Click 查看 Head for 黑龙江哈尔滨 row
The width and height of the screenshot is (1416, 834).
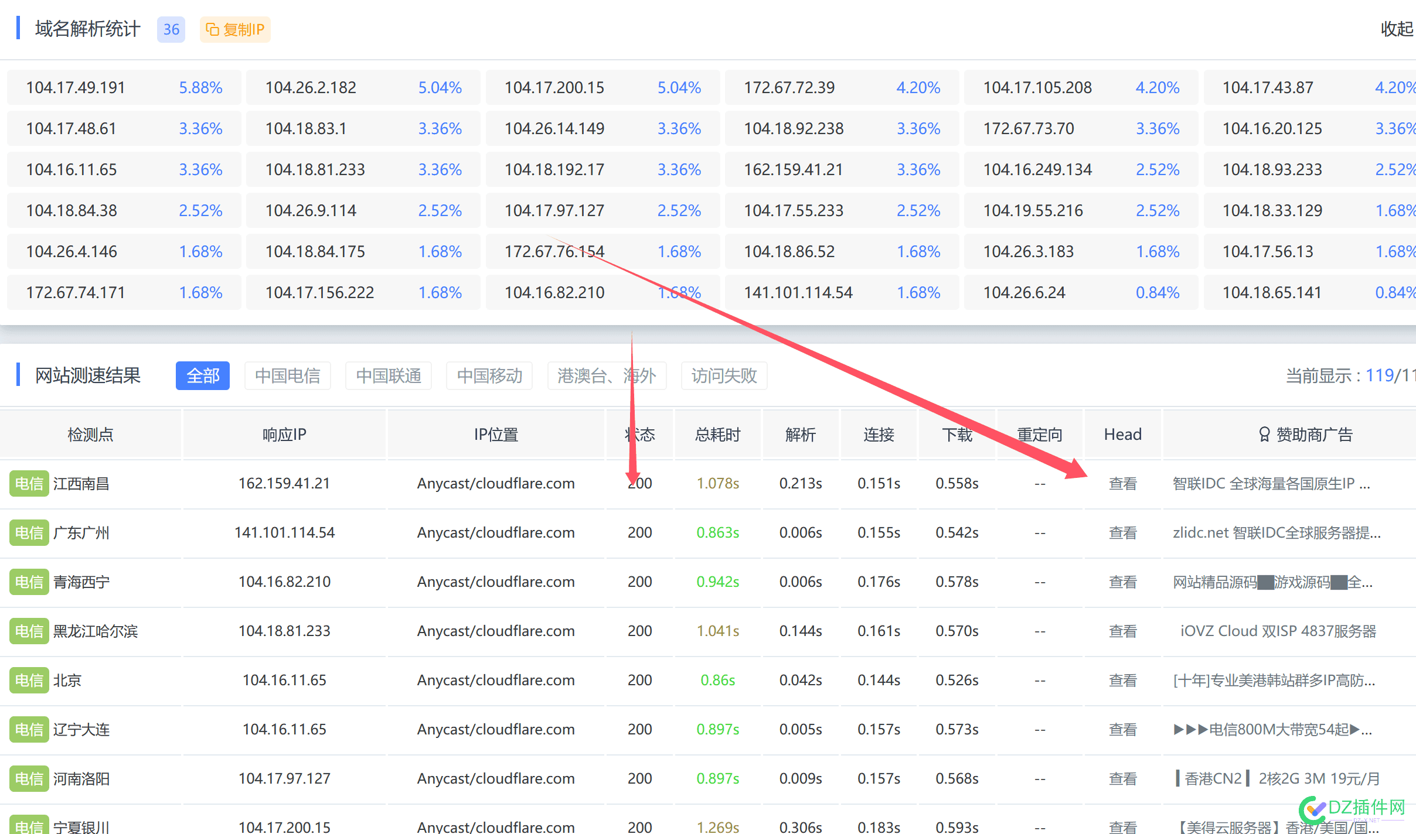[1123, 631]
